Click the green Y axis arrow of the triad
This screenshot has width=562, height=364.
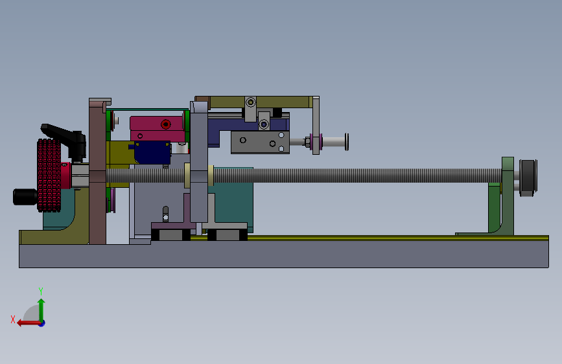pyautogui.click(x=41, y=310)
